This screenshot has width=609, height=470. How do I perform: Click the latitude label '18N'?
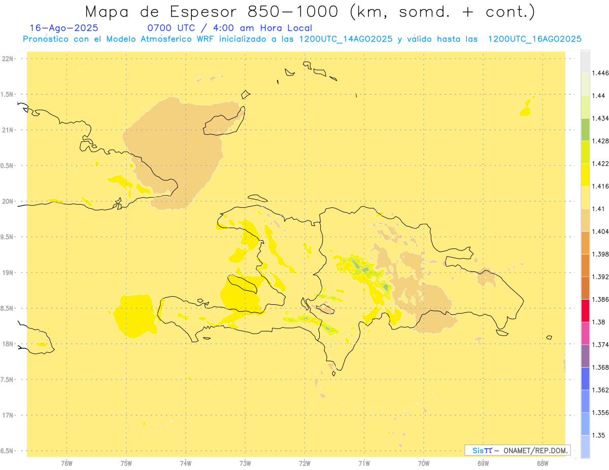coord(9,344)
